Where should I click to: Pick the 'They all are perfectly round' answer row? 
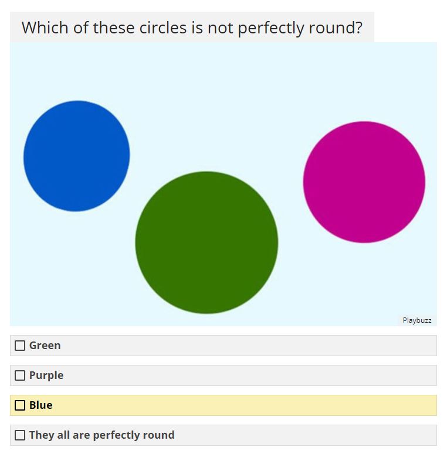coord(223,435)
